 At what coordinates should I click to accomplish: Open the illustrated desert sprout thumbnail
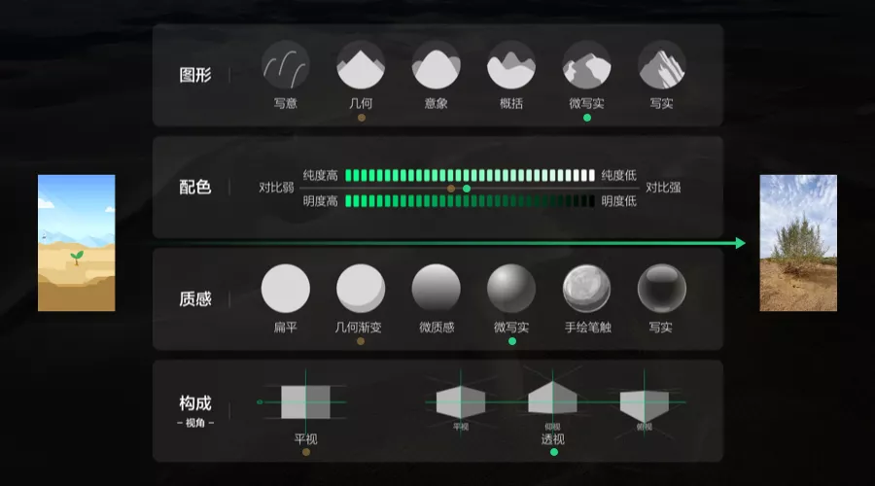77,243
